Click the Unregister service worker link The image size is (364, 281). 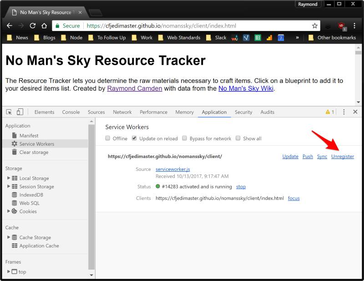pos(343,156)
